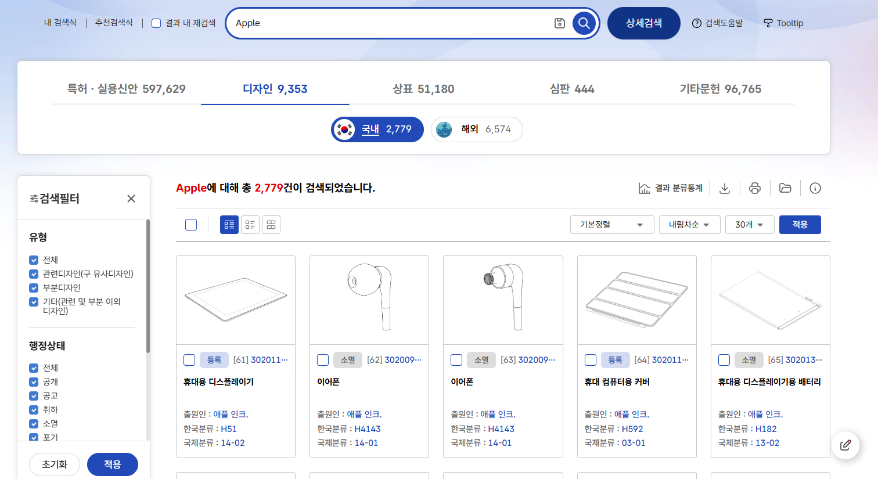This screenshot has height=479, width=878.
Task: Open the 내림차순 order dropdown
Action: click(x=690, y=225)
